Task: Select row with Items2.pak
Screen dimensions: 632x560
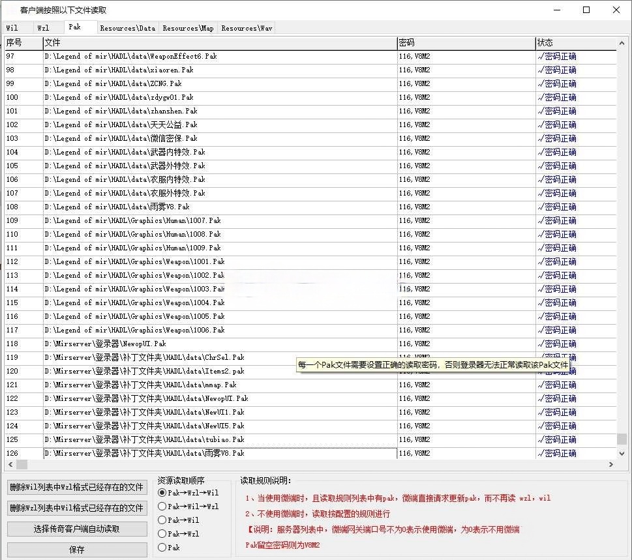Action: coord(310,372)
